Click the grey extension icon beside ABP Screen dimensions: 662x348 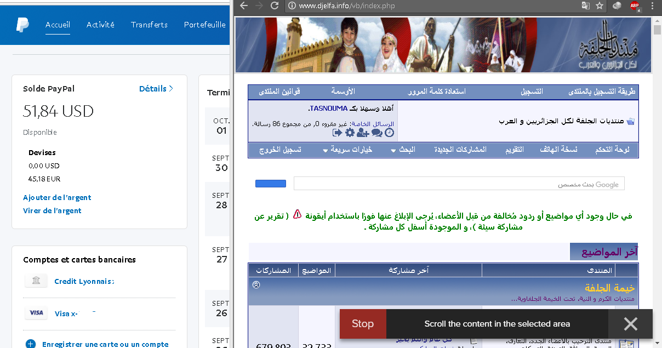617,6
